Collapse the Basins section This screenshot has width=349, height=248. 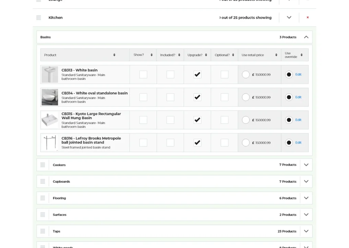pos(306,37)
